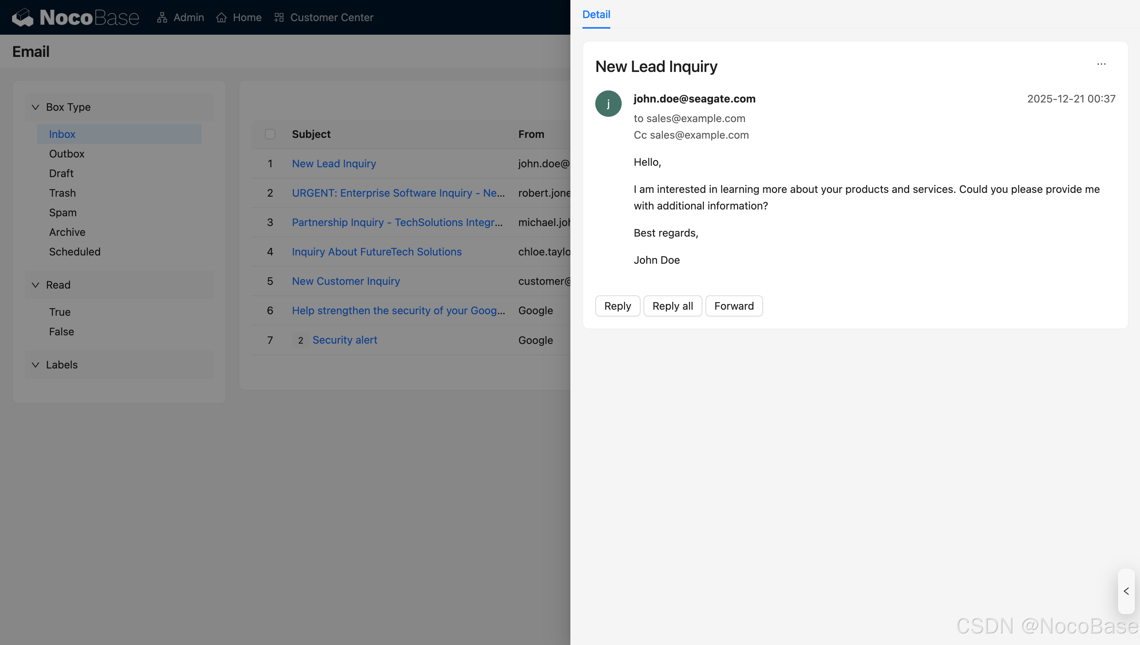Click the collapse arrow at the right edge
Viewport: 1140px width, 645px height.
coord(1126,591)
